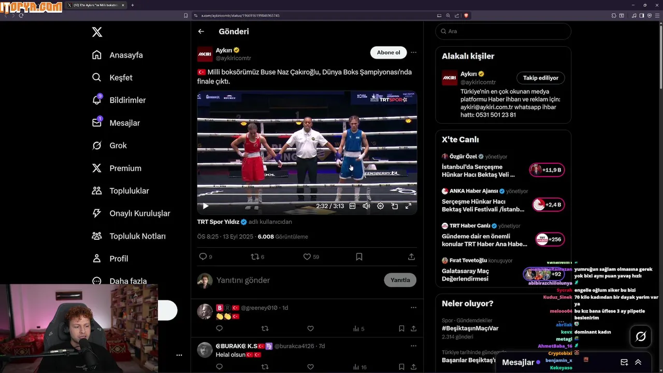Click the Onaylı Kuruluşlar lightning icon
The image size is (663, 373).
(97, 213)
